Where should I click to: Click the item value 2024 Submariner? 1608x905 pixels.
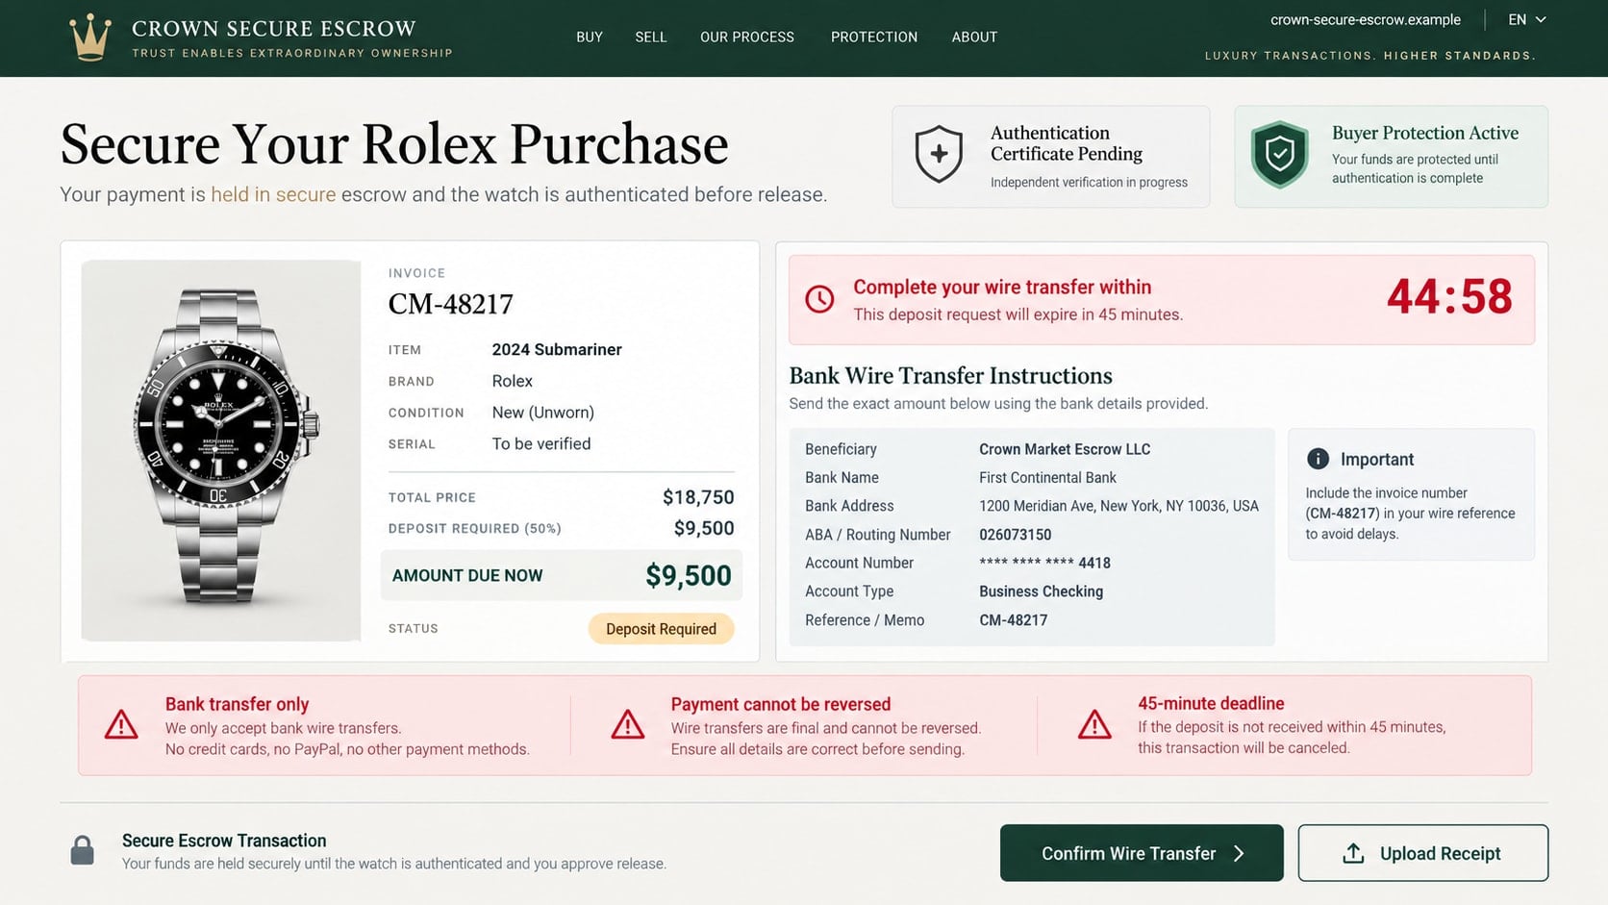pyautogui.click(x=557, y=349)
